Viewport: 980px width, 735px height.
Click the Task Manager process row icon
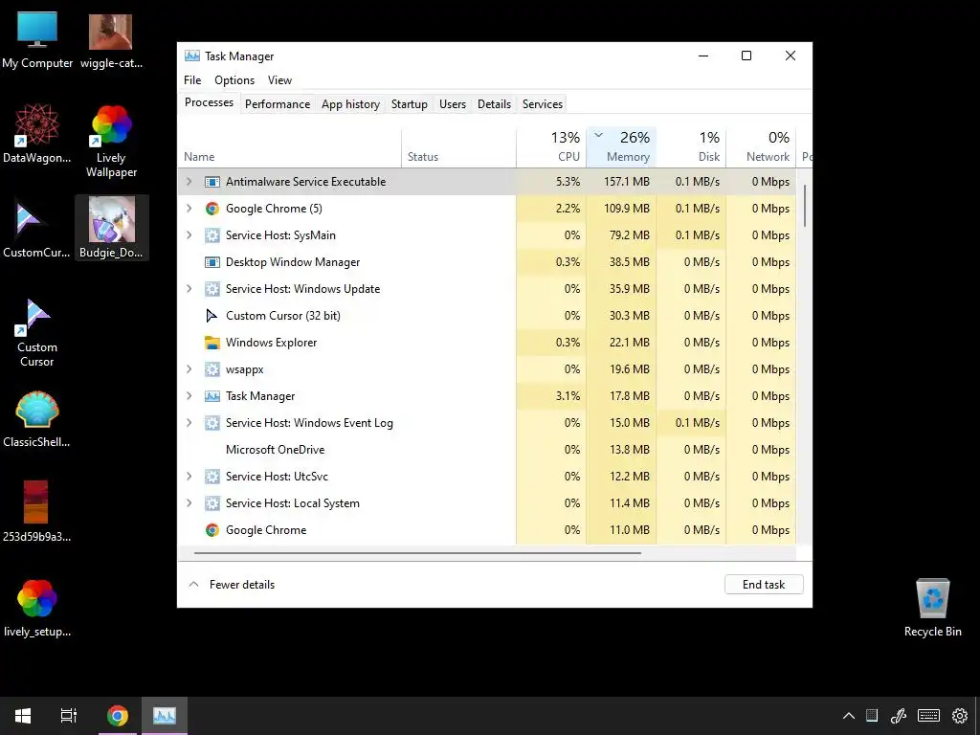(212, 396)
